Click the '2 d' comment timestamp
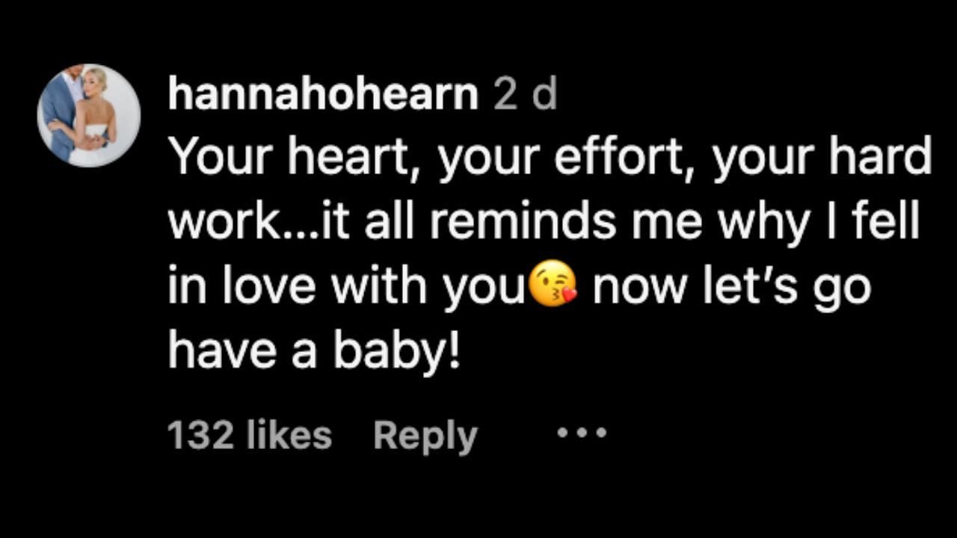Viewport: 957px width, 538px height. pyautogui.click(x=525, y=96)
